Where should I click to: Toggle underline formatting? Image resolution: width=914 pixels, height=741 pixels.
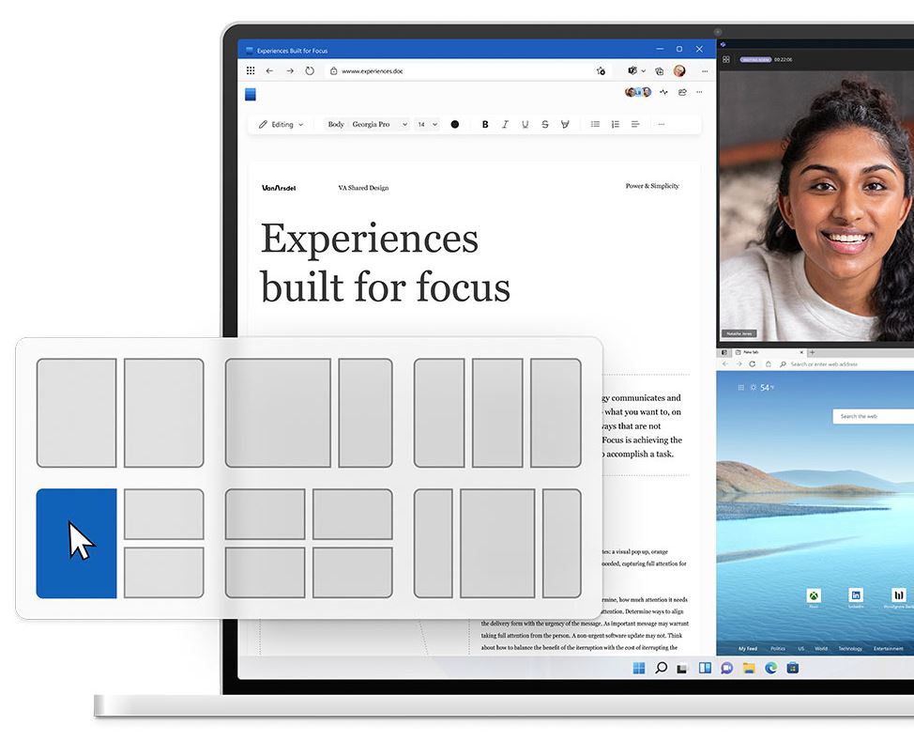point(526,124)
